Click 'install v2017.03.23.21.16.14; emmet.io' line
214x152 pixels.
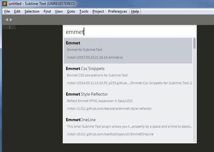(x=95, y=57)
